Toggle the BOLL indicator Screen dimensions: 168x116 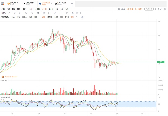coord(25,17)
